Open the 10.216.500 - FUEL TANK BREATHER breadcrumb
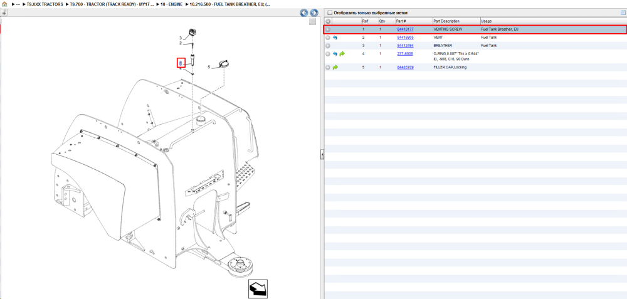 [x=229, y=4]
